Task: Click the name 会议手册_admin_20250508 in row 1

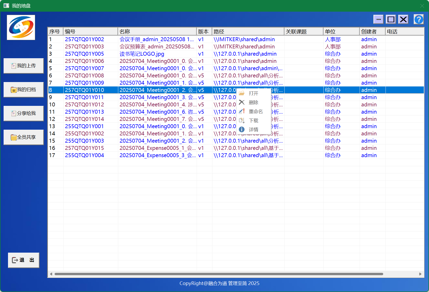Action: point(157,39)
